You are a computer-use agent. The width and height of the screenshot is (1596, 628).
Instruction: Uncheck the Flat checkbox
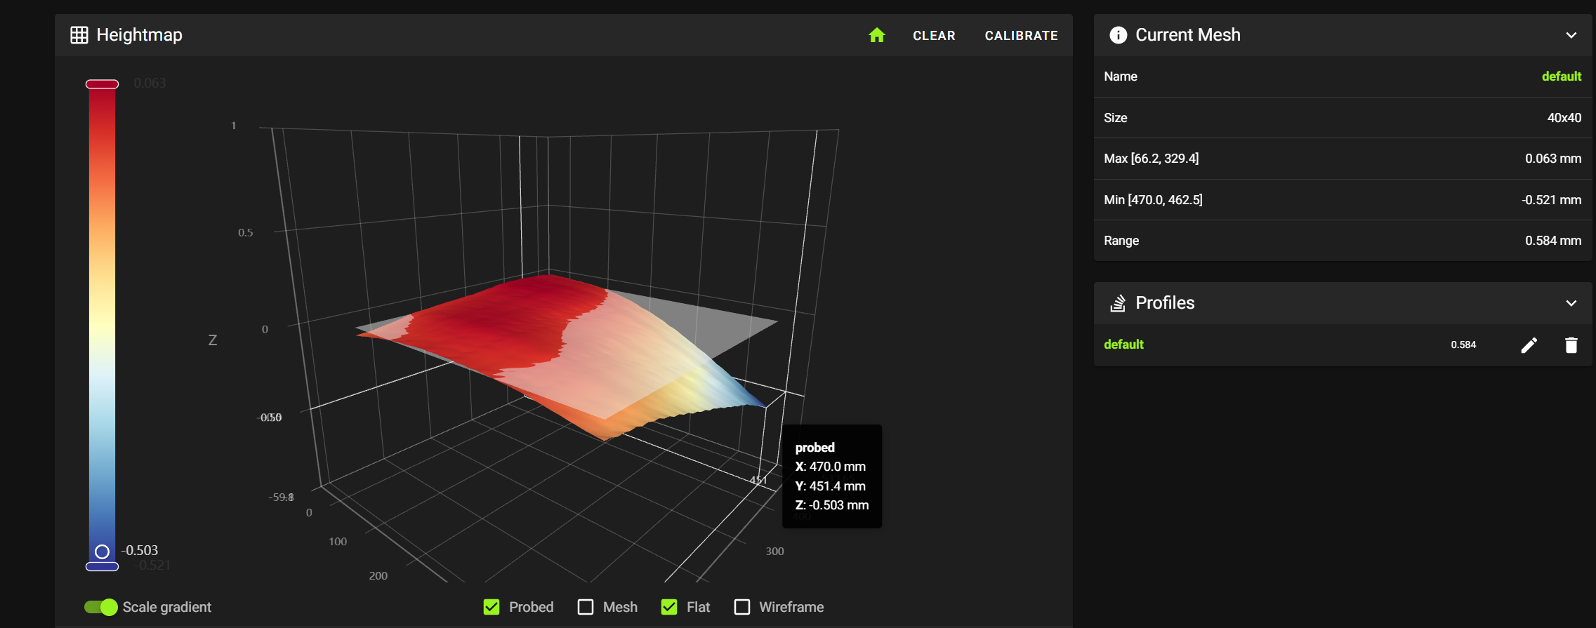pos(669,607)
